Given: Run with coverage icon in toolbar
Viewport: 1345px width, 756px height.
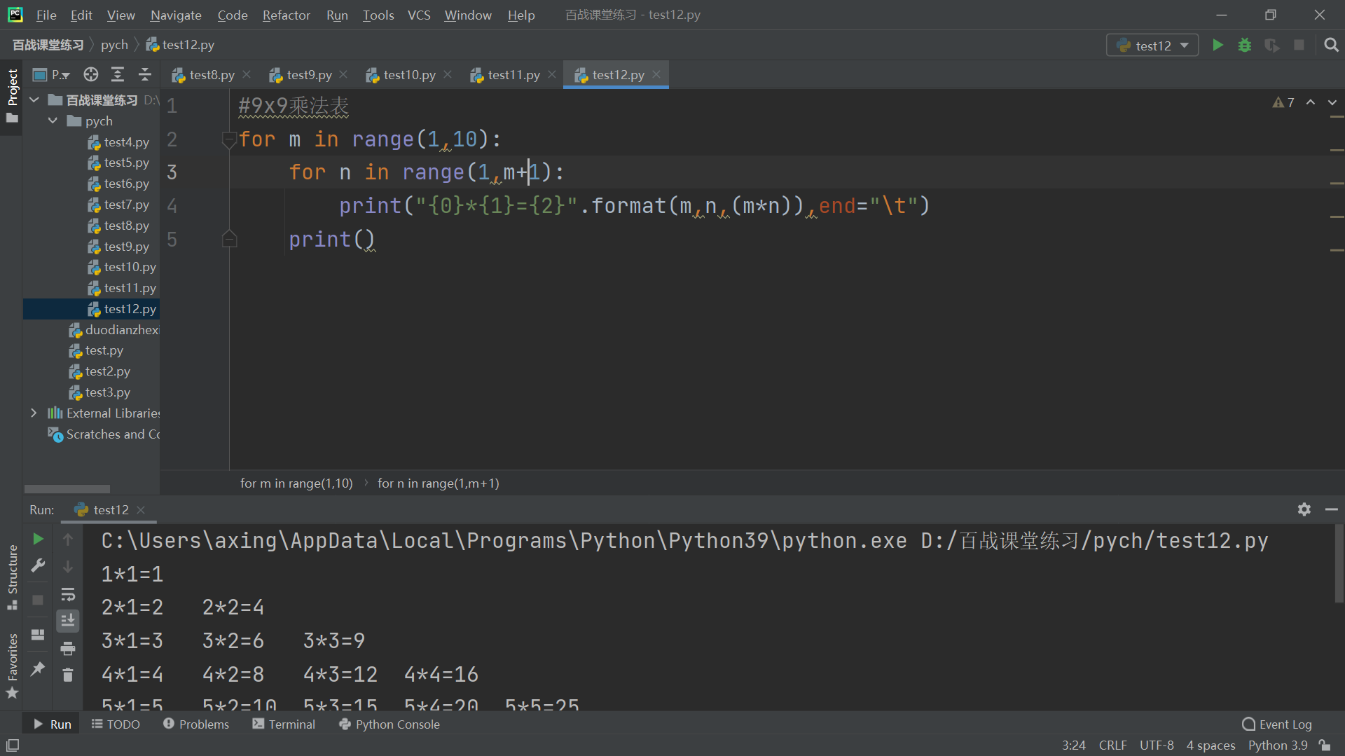Looking at the screenshot, I should tap(1271, 46).
